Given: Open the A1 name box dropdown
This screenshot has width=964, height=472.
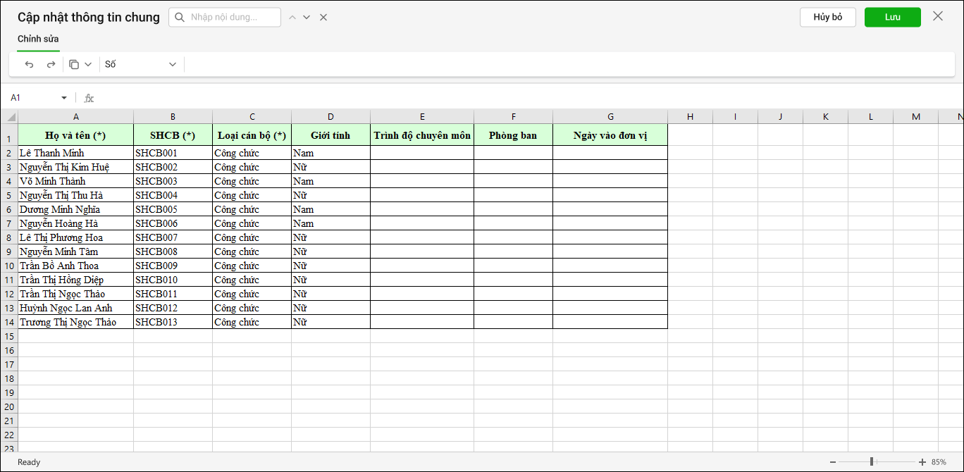Looking at the screenshot, I should [x=64, y=98].
